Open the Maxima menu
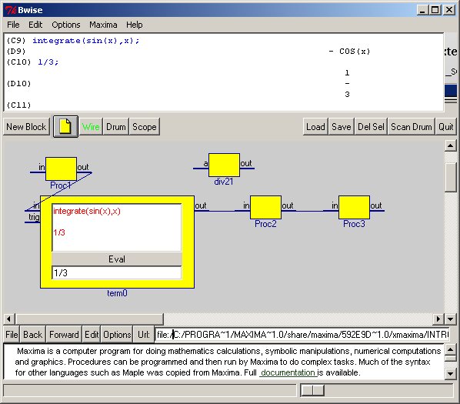The image size is (460, 404). [x=103, y=25]
